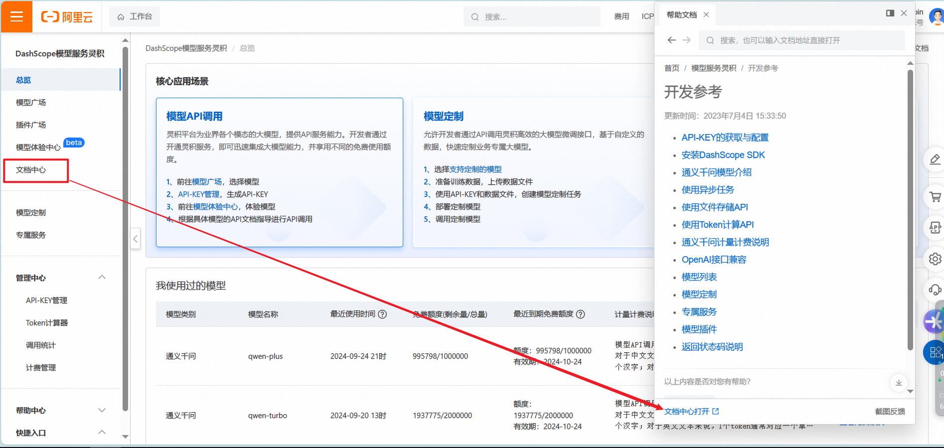Open 使用异步任务 doc link

click(708, 190)
